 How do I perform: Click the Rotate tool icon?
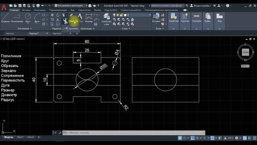tap(58, 15)
